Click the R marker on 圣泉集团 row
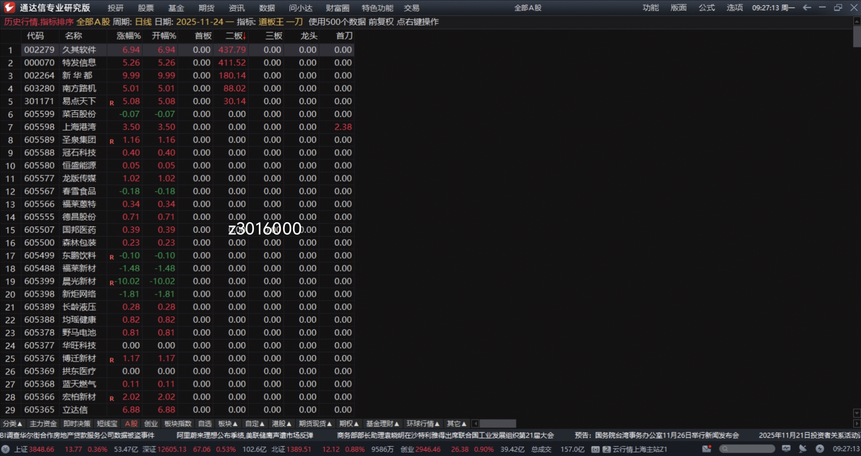 point(112,141)
